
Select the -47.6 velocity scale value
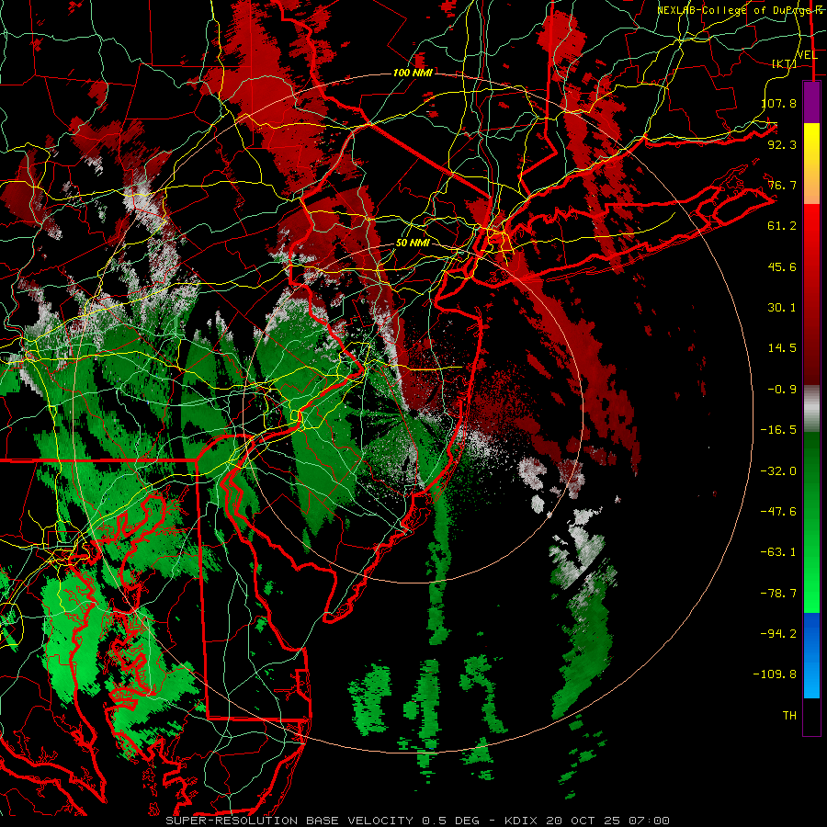pos(778,512)
